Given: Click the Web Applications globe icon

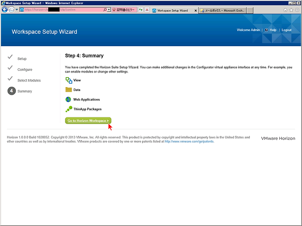Looking at the screenshot, I should tap(68, 99).
